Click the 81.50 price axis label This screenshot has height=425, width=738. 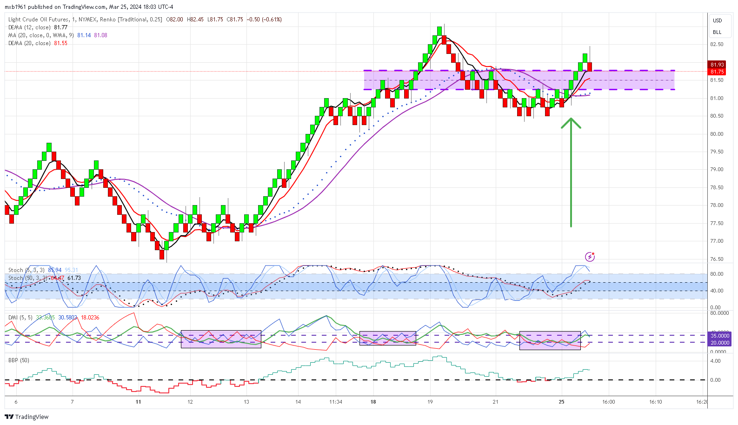tap(717, 80)
